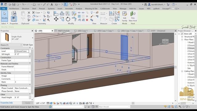Image resolution: width=197 pixels, height=111 pixels.
Task: Open the Doors (1) filter dropdown
Action: coord(21,45)
